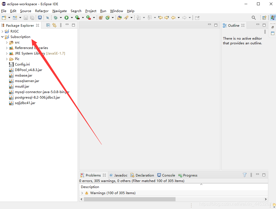Click the Coverage run icon

tap(77, 18)
